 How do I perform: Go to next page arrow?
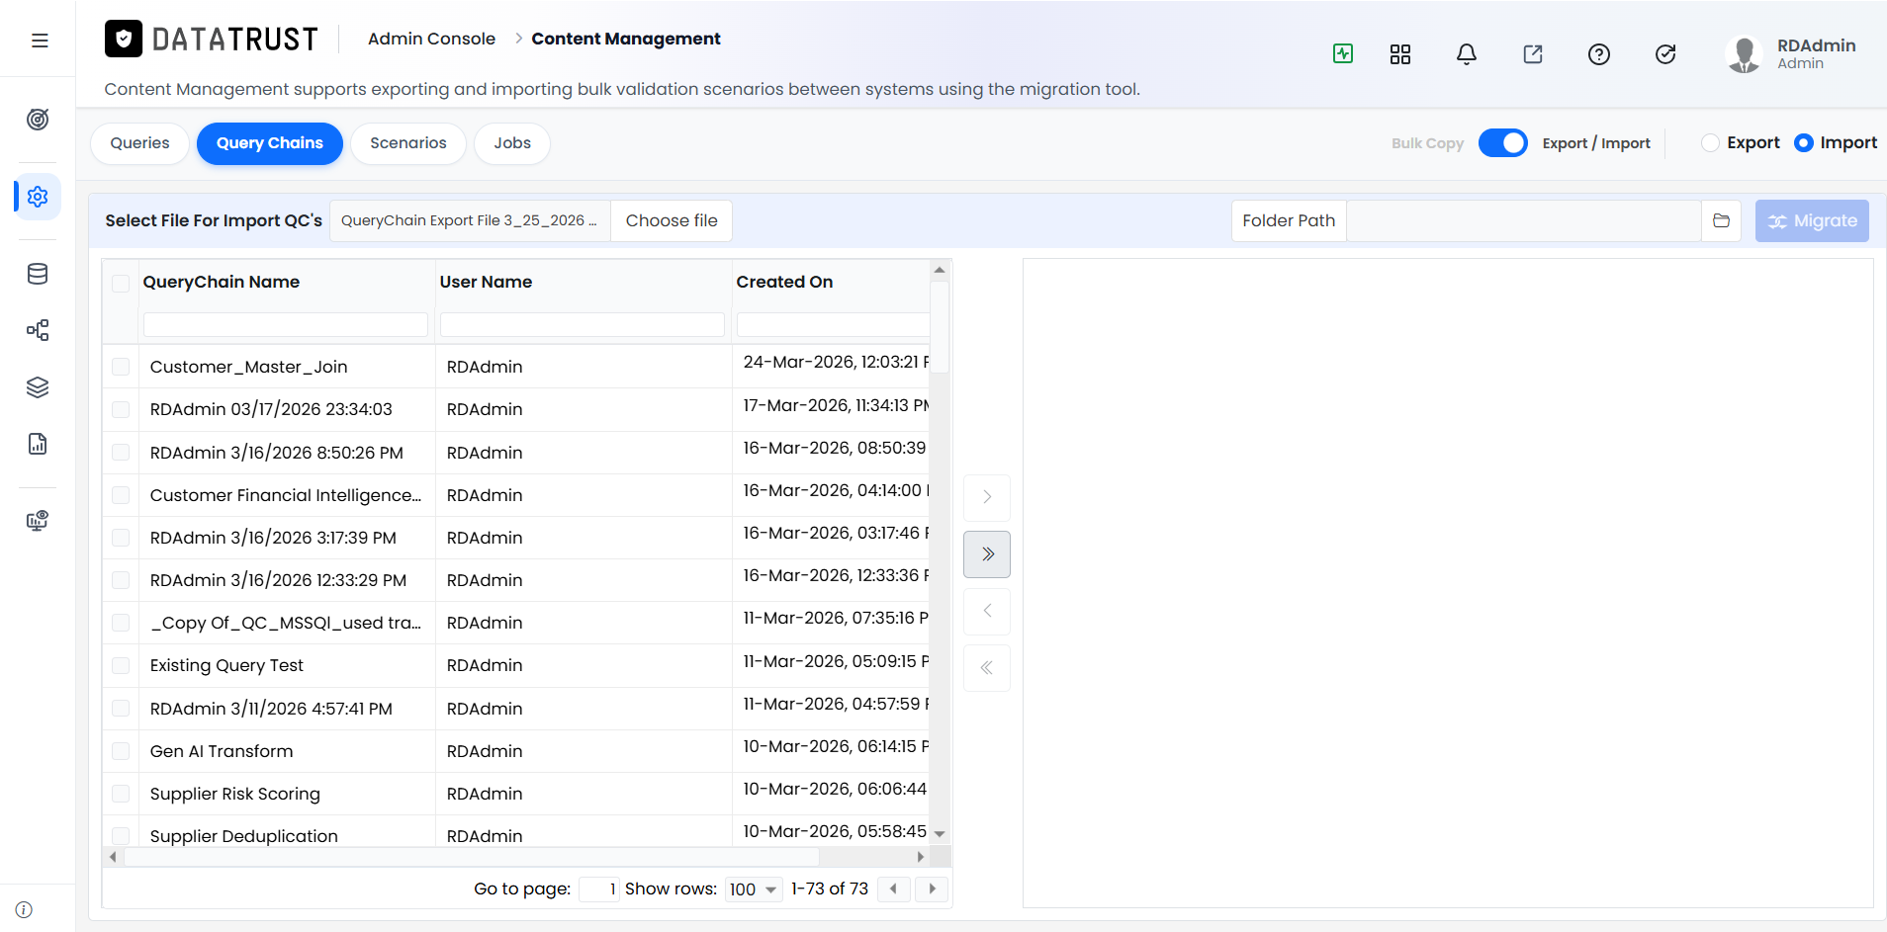tap(932, 889)
